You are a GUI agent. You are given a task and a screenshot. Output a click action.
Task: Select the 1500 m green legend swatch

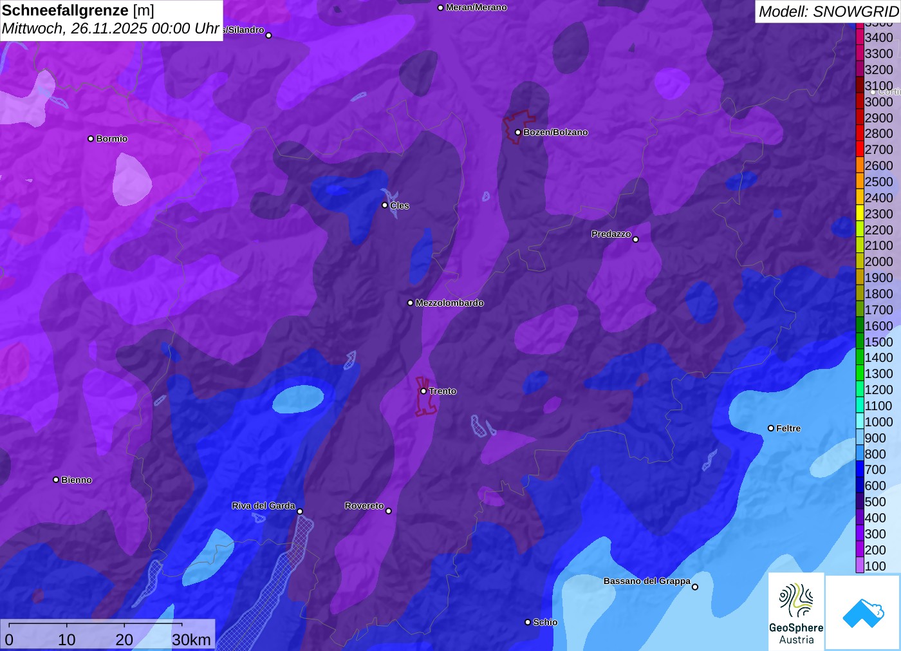pos(860,341)
